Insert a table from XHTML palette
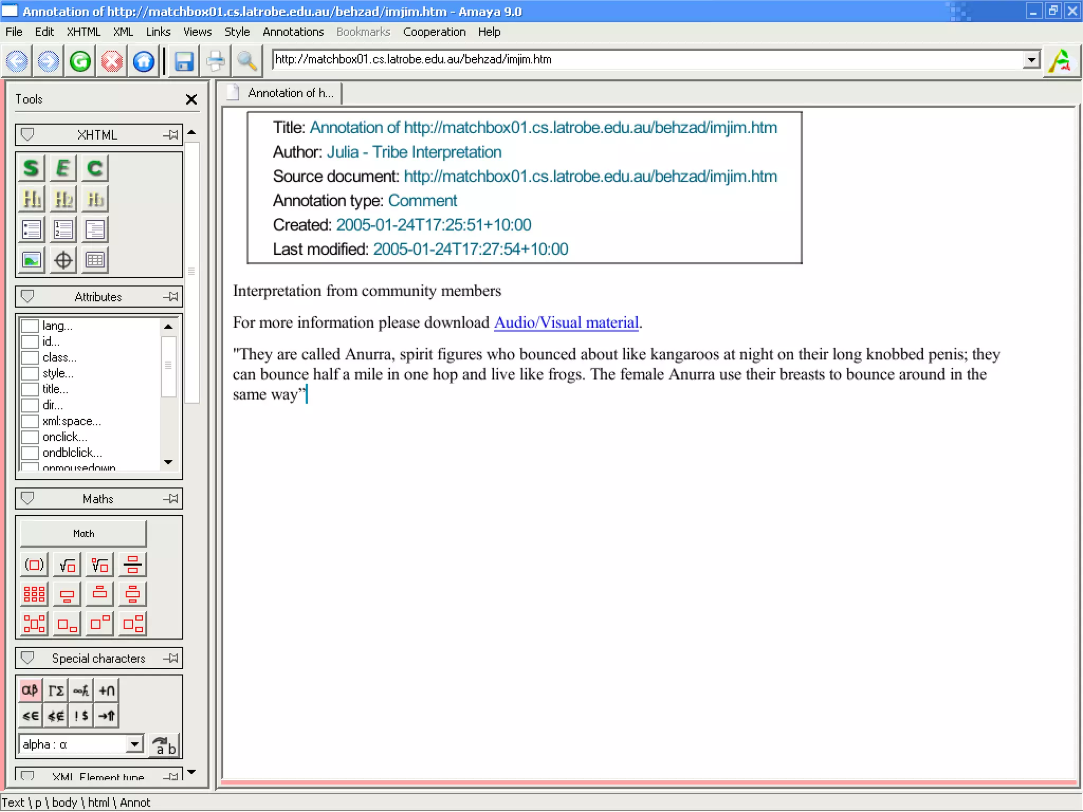Image resolution: width=1083 pixels, height=812 pixels. (x=95, y=260)
